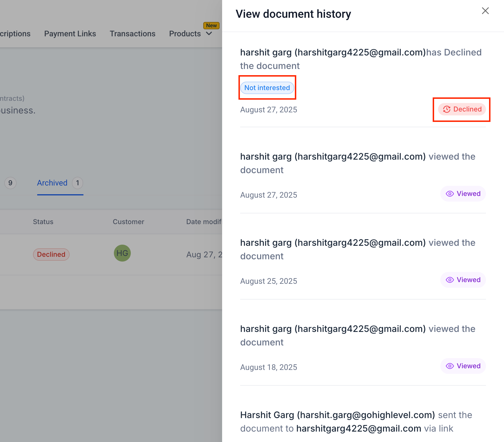Open the Transactions tab

(132, 34)
